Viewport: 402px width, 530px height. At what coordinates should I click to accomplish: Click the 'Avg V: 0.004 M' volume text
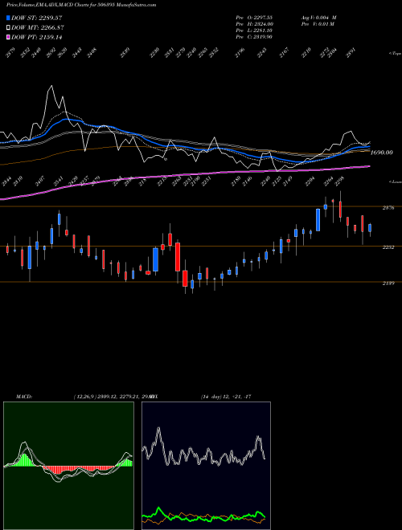coord(318,18)
